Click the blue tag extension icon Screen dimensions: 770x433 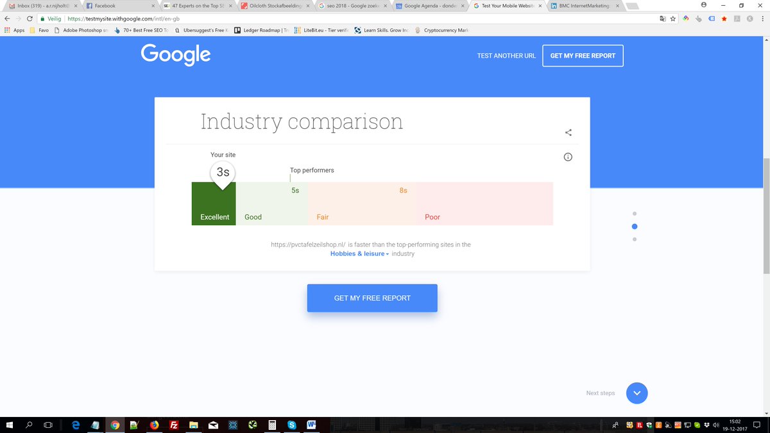click(x=712, y=19)
